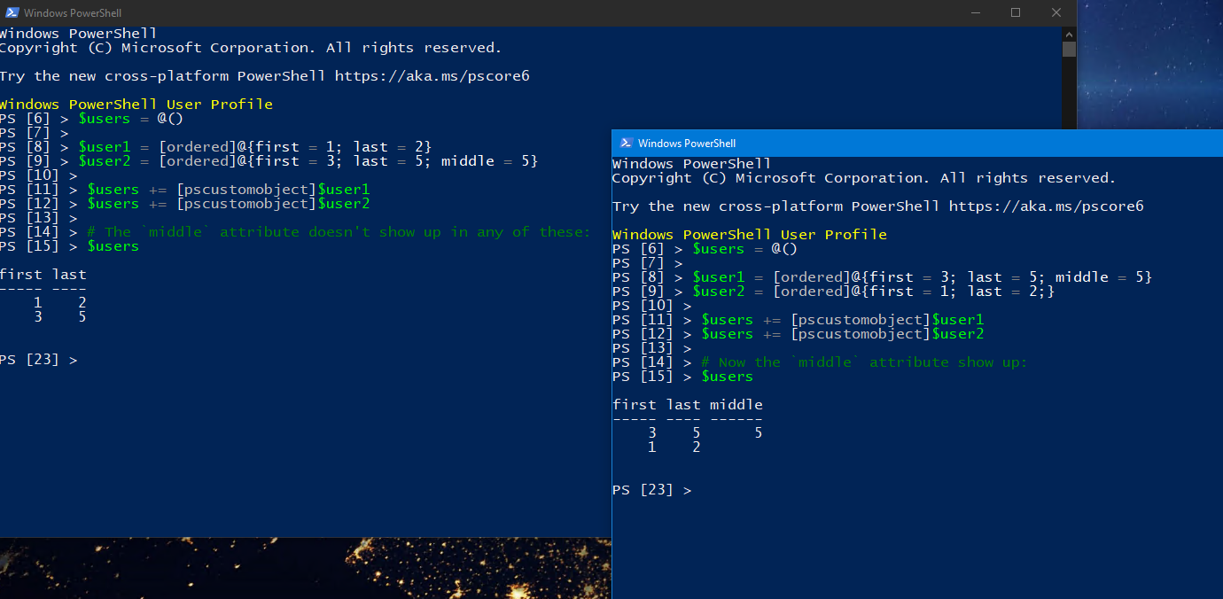Image resolution: width=1223 pixels, height=599 pixels.
Task: Minimize the back PowerShell window
Action: pyautogui.click(x=975, y=12)
